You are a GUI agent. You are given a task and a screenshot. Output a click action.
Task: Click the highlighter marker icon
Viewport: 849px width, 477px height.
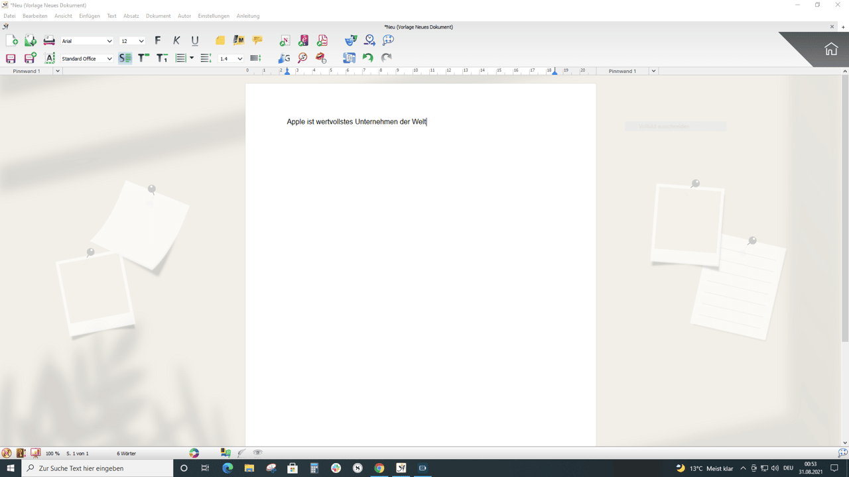point(238,40)
